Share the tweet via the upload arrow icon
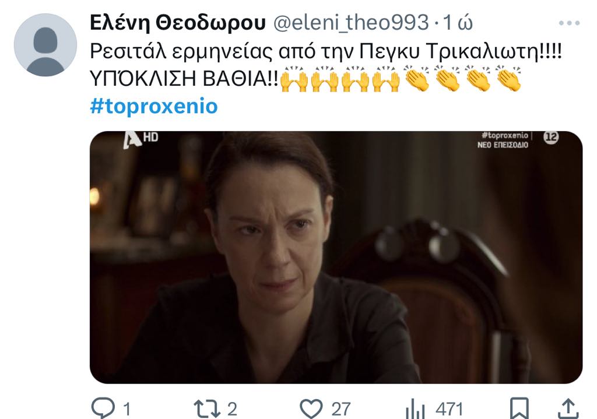597x419 pixels. tap(568, 409)
